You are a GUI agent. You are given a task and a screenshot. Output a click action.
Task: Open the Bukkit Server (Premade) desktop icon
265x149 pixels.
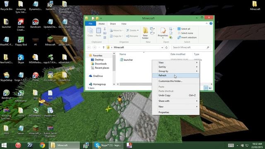click(x=50, y=132)
